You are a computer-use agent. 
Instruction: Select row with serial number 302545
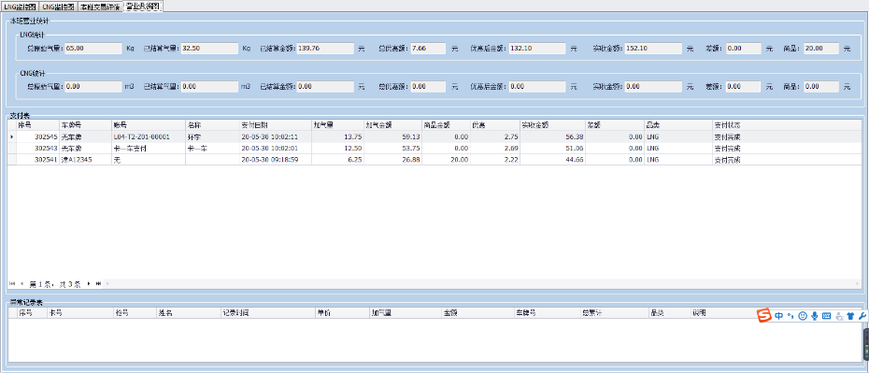click(x=434, y=136)
